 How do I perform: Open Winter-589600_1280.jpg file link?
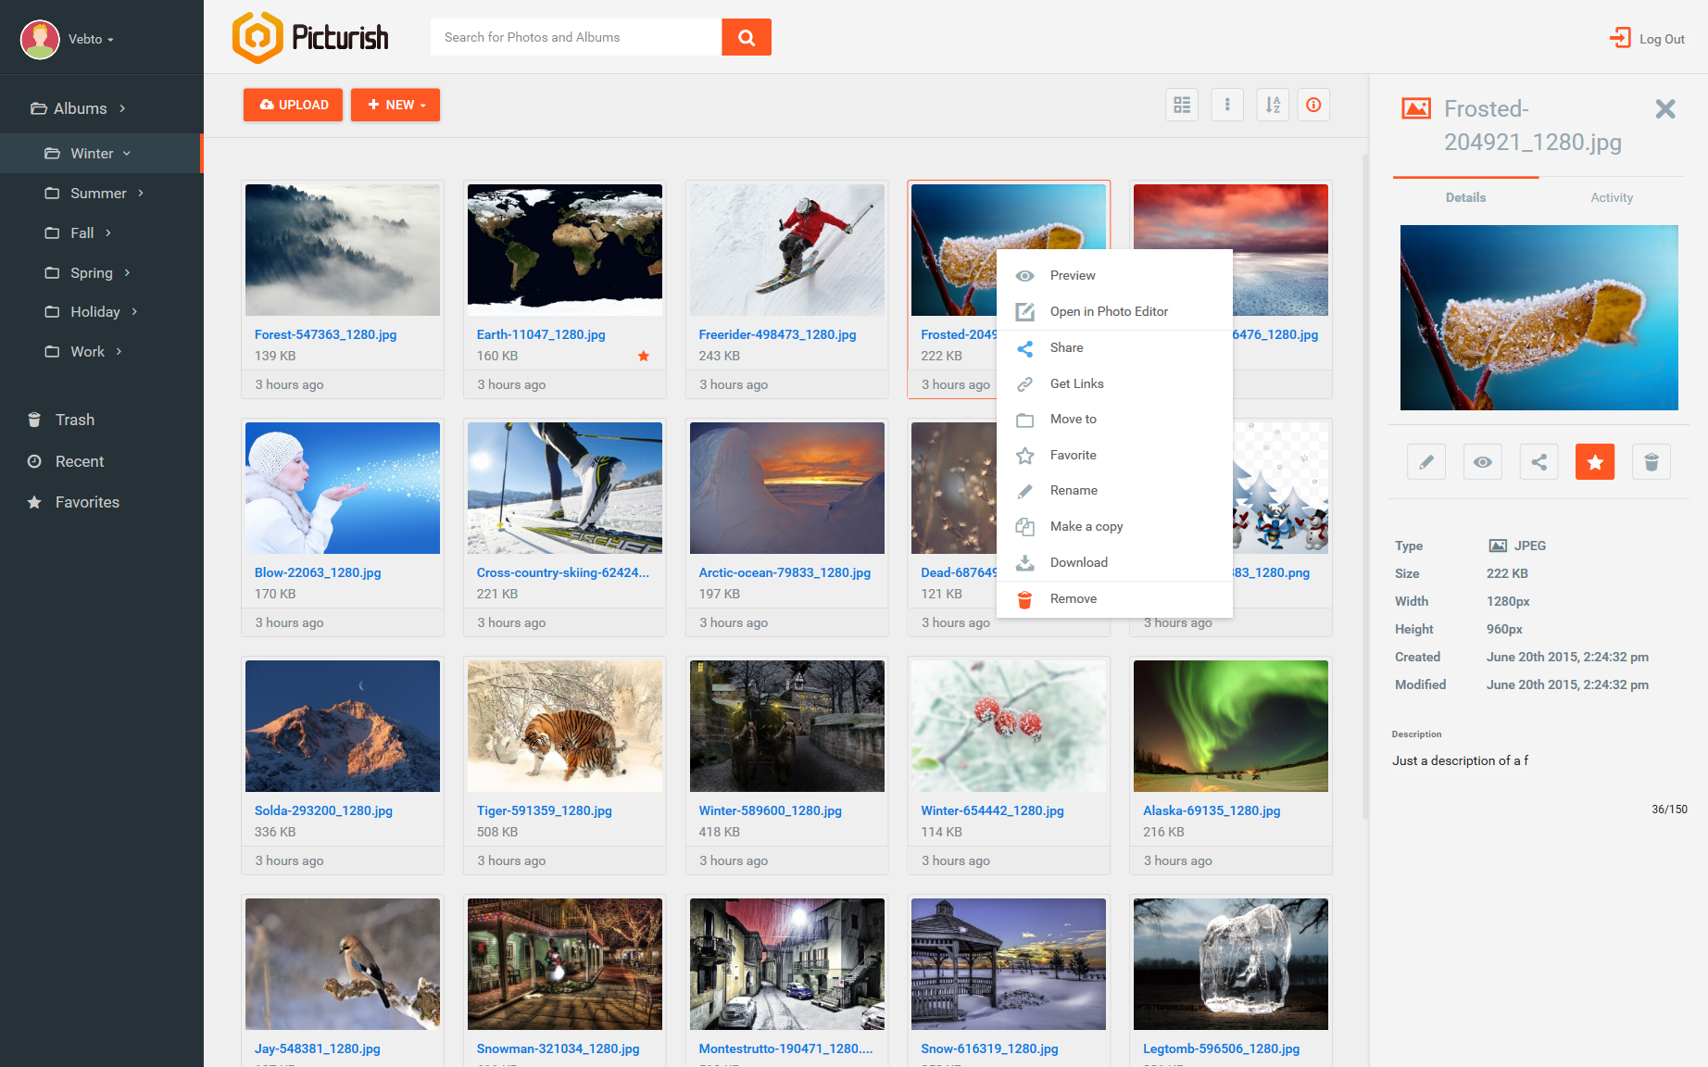(x=771, y=810)
